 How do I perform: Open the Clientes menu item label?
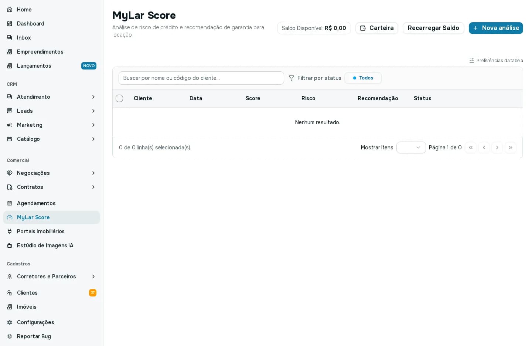point(27,293)
